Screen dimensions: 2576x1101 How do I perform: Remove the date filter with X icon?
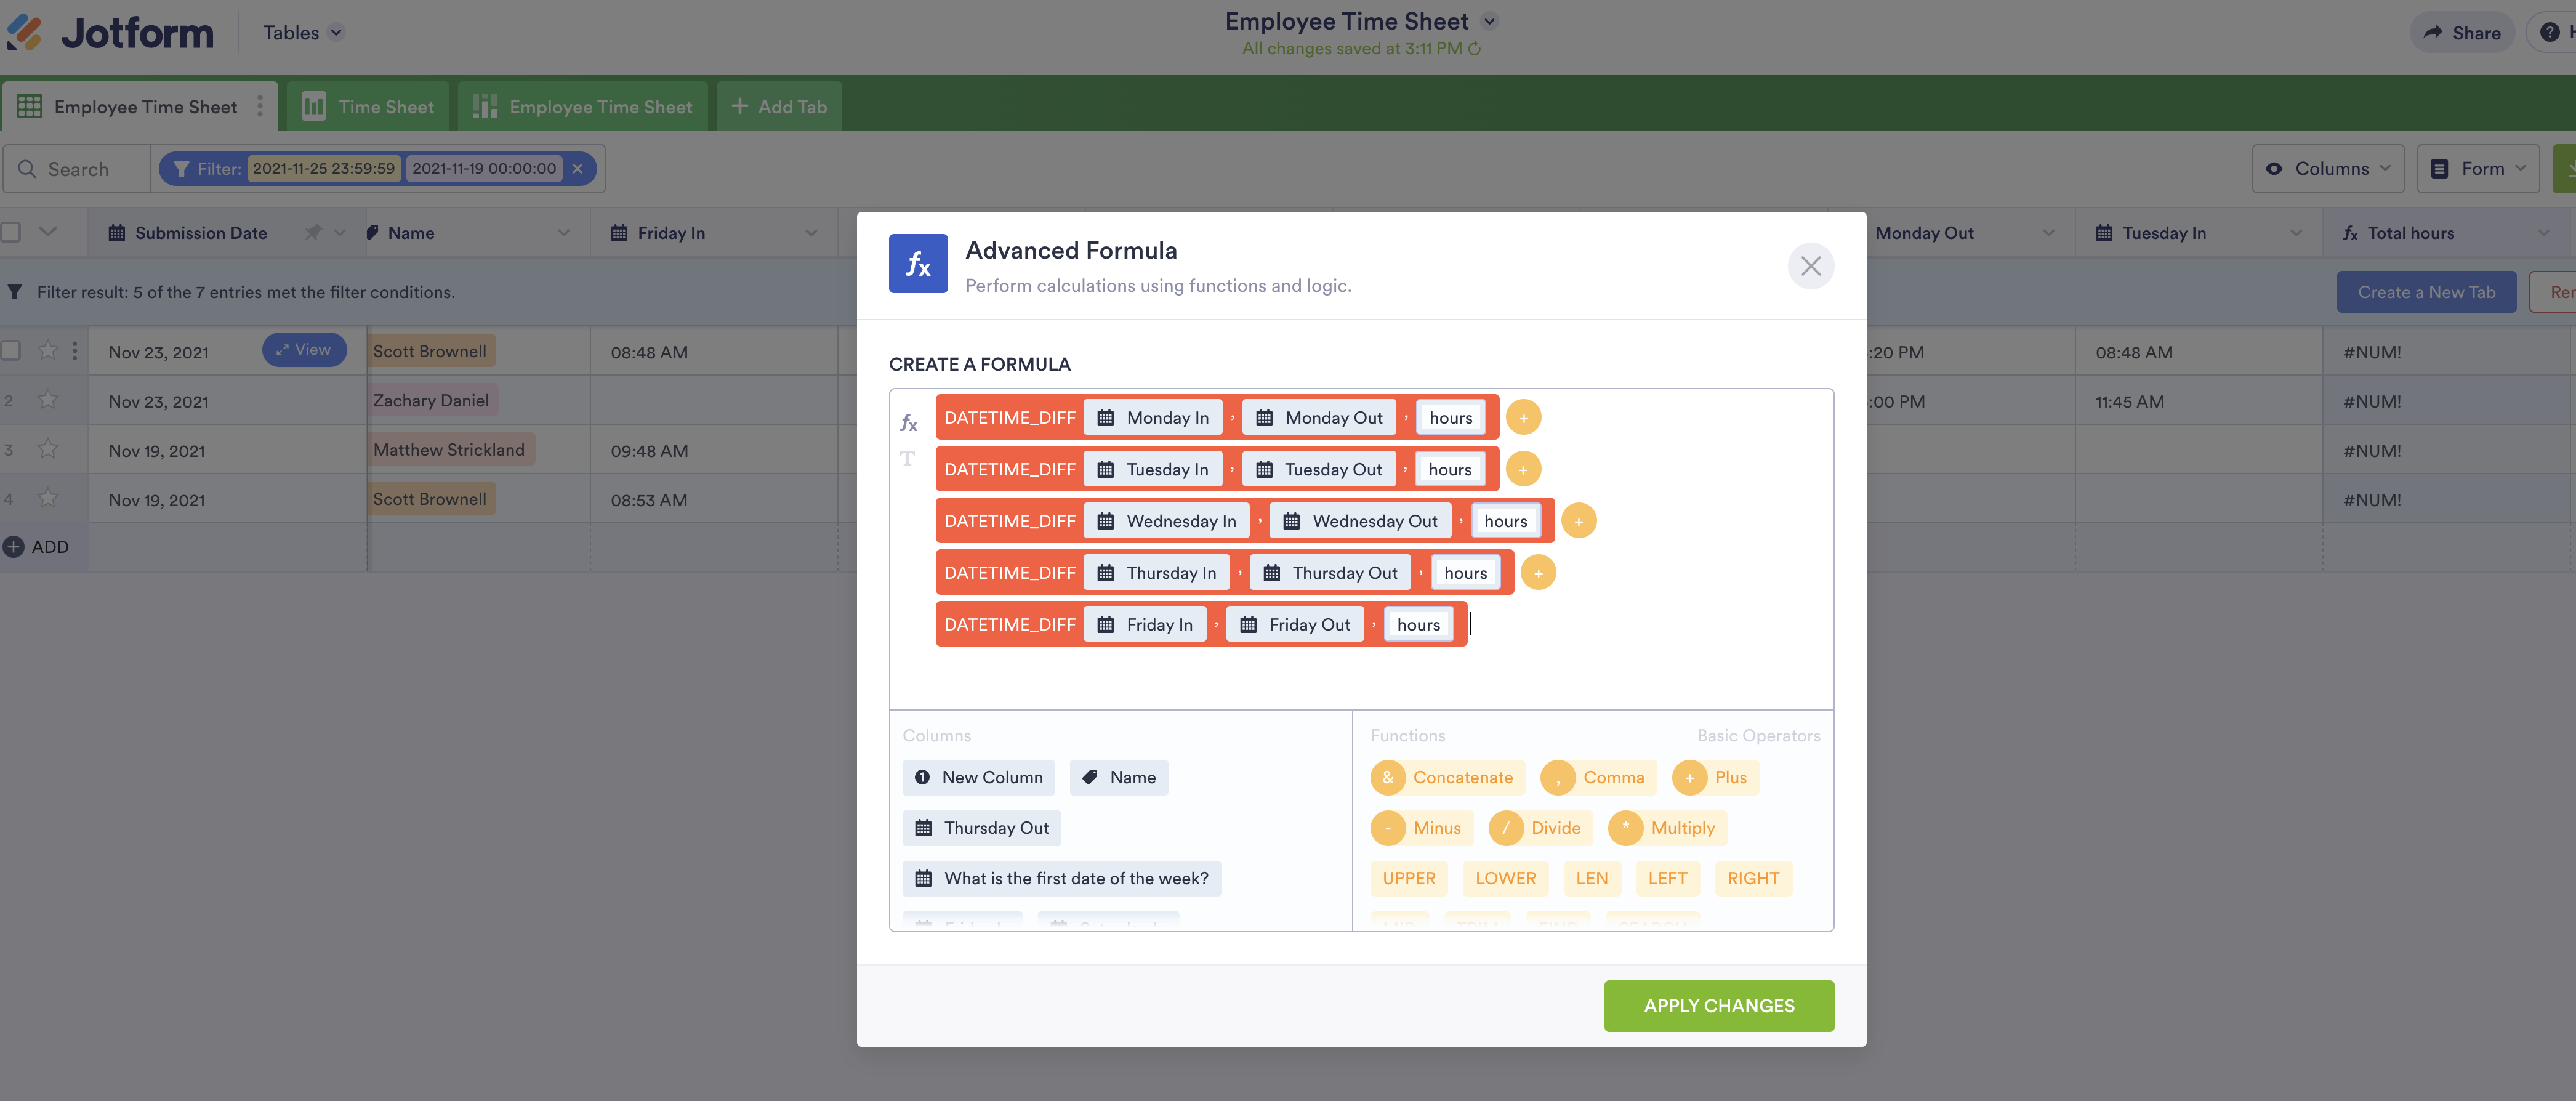(577, 169)
